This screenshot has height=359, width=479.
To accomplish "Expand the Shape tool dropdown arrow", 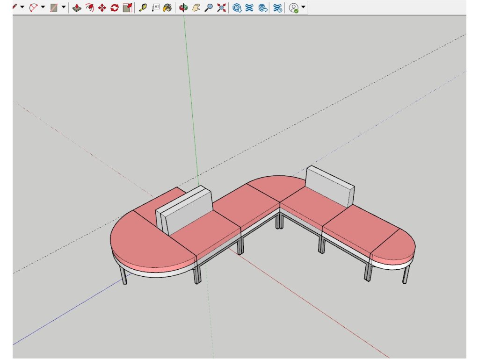I will pyautogui.click(x=64, y=7).
